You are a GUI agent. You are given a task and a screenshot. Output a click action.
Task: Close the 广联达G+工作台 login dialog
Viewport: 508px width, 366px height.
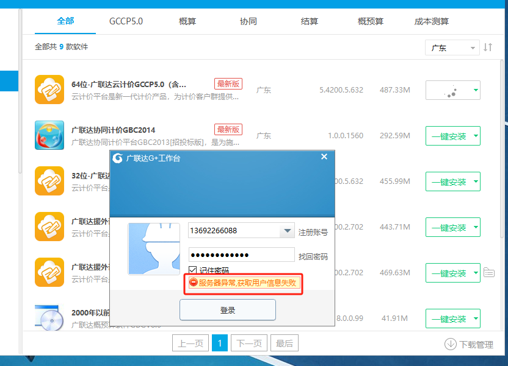324,157
